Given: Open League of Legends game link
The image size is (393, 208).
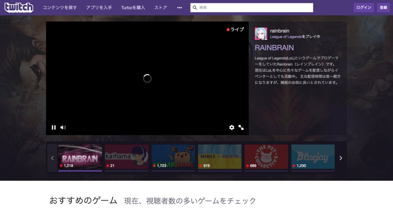Looking at the screenshot, I should [x=286, y=37].
